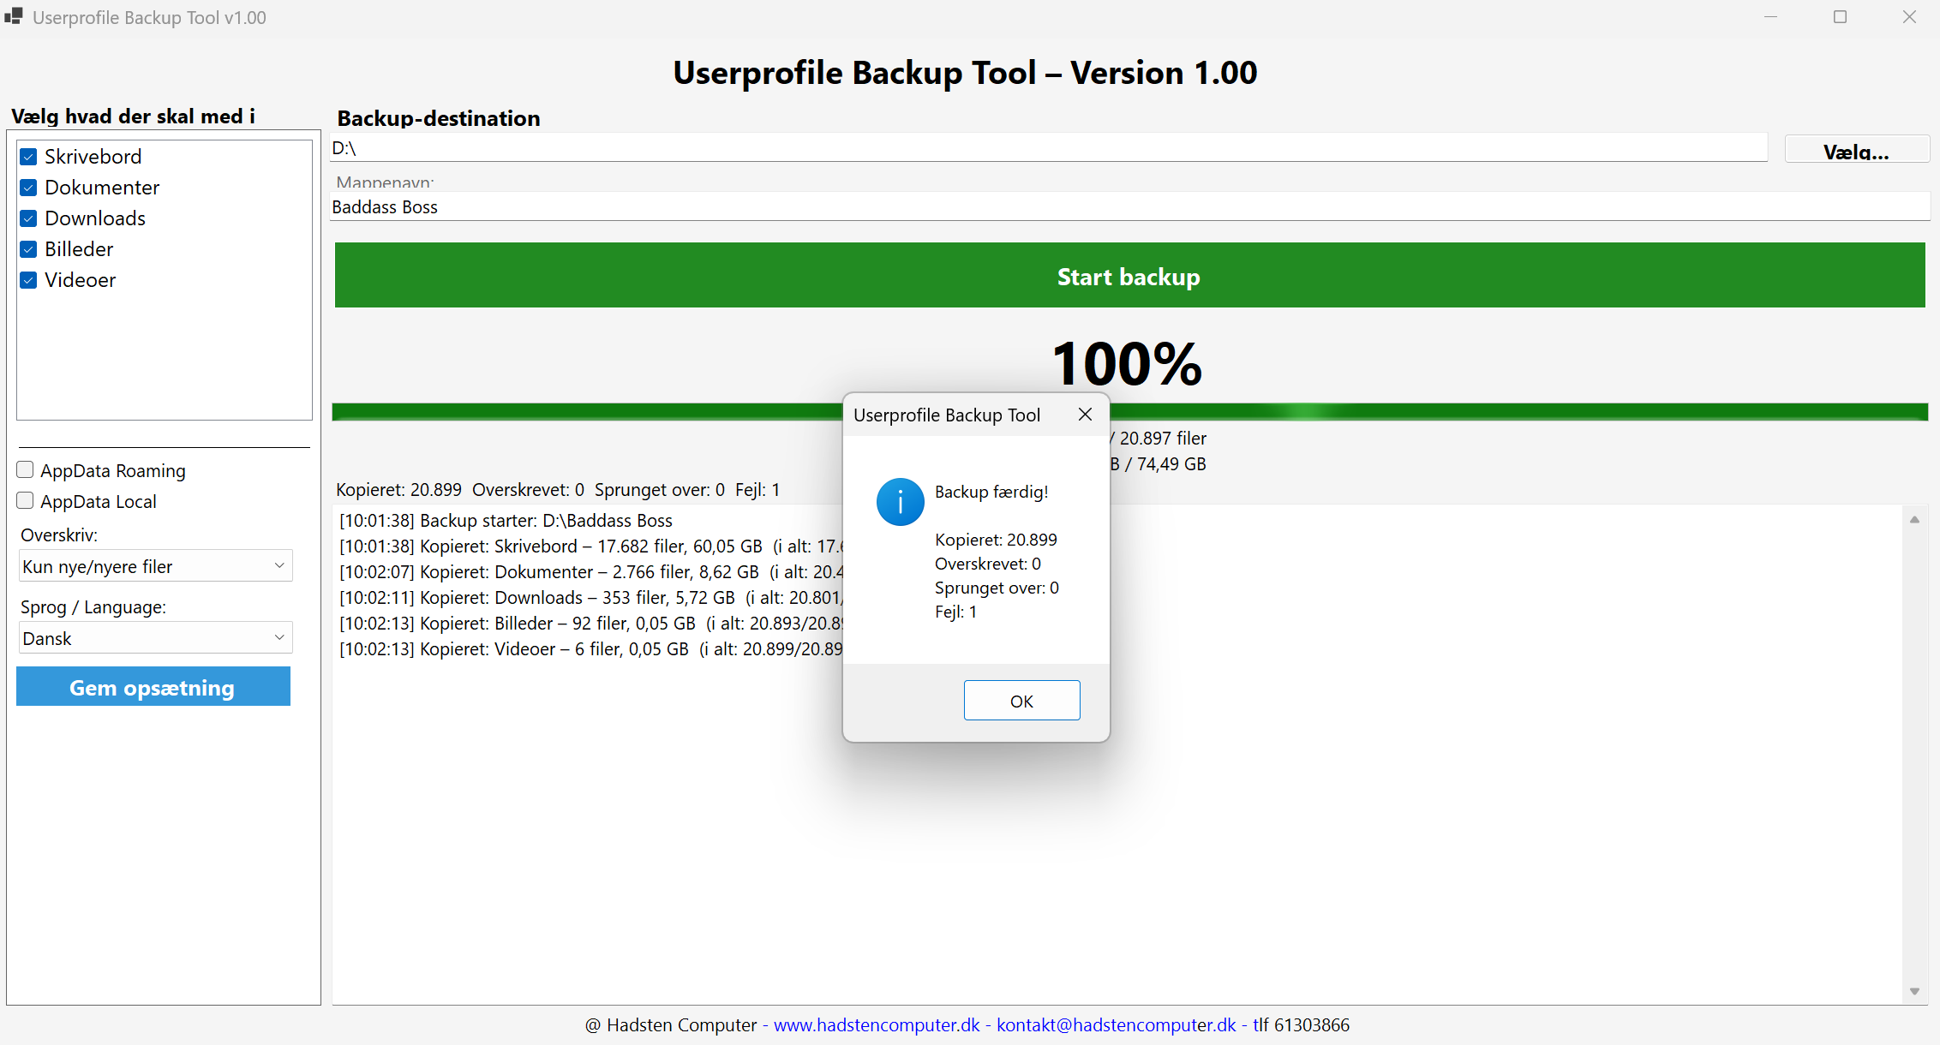
Task: Click scrollbar down arrow in log
Action: pos(1914,991)
